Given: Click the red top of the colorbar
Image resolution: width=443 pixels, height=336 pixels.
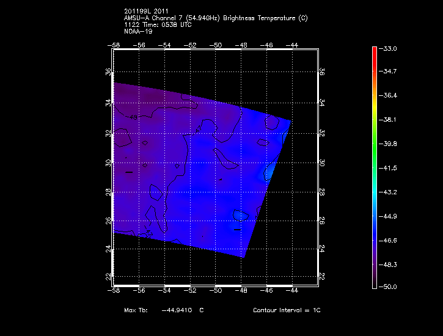Looking at the screenshot, I should pyautogui.click(x=374, y=50).
